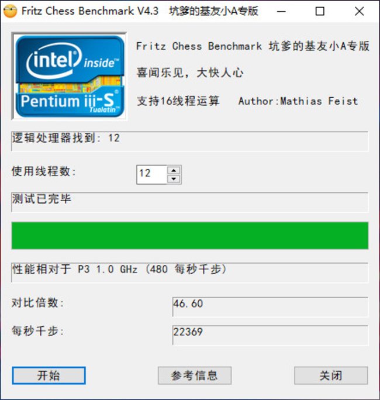Click the 使用线程数 label
380x400 pixels.
[44, 172]
